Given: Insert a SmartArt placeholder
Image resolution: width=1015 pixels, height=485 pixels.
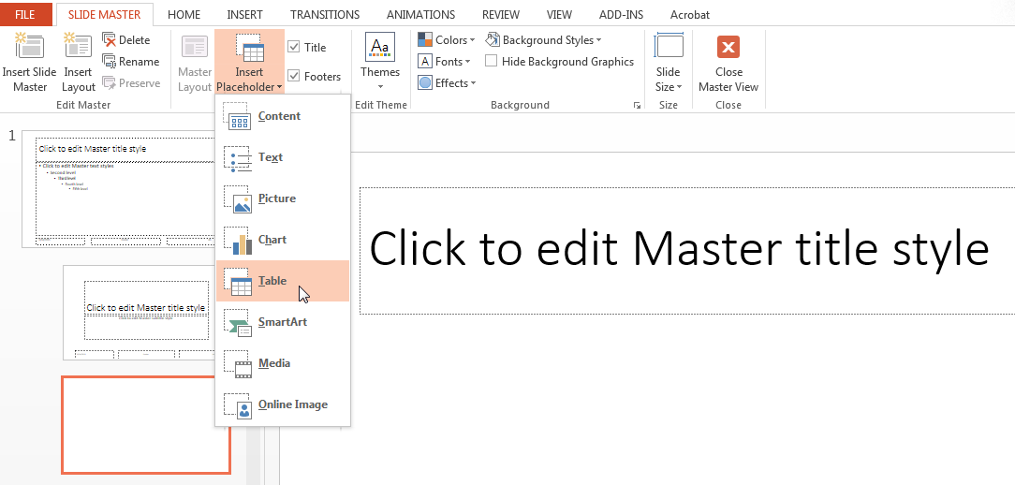Looking at the screenshot, I should [x=282, y=322].
